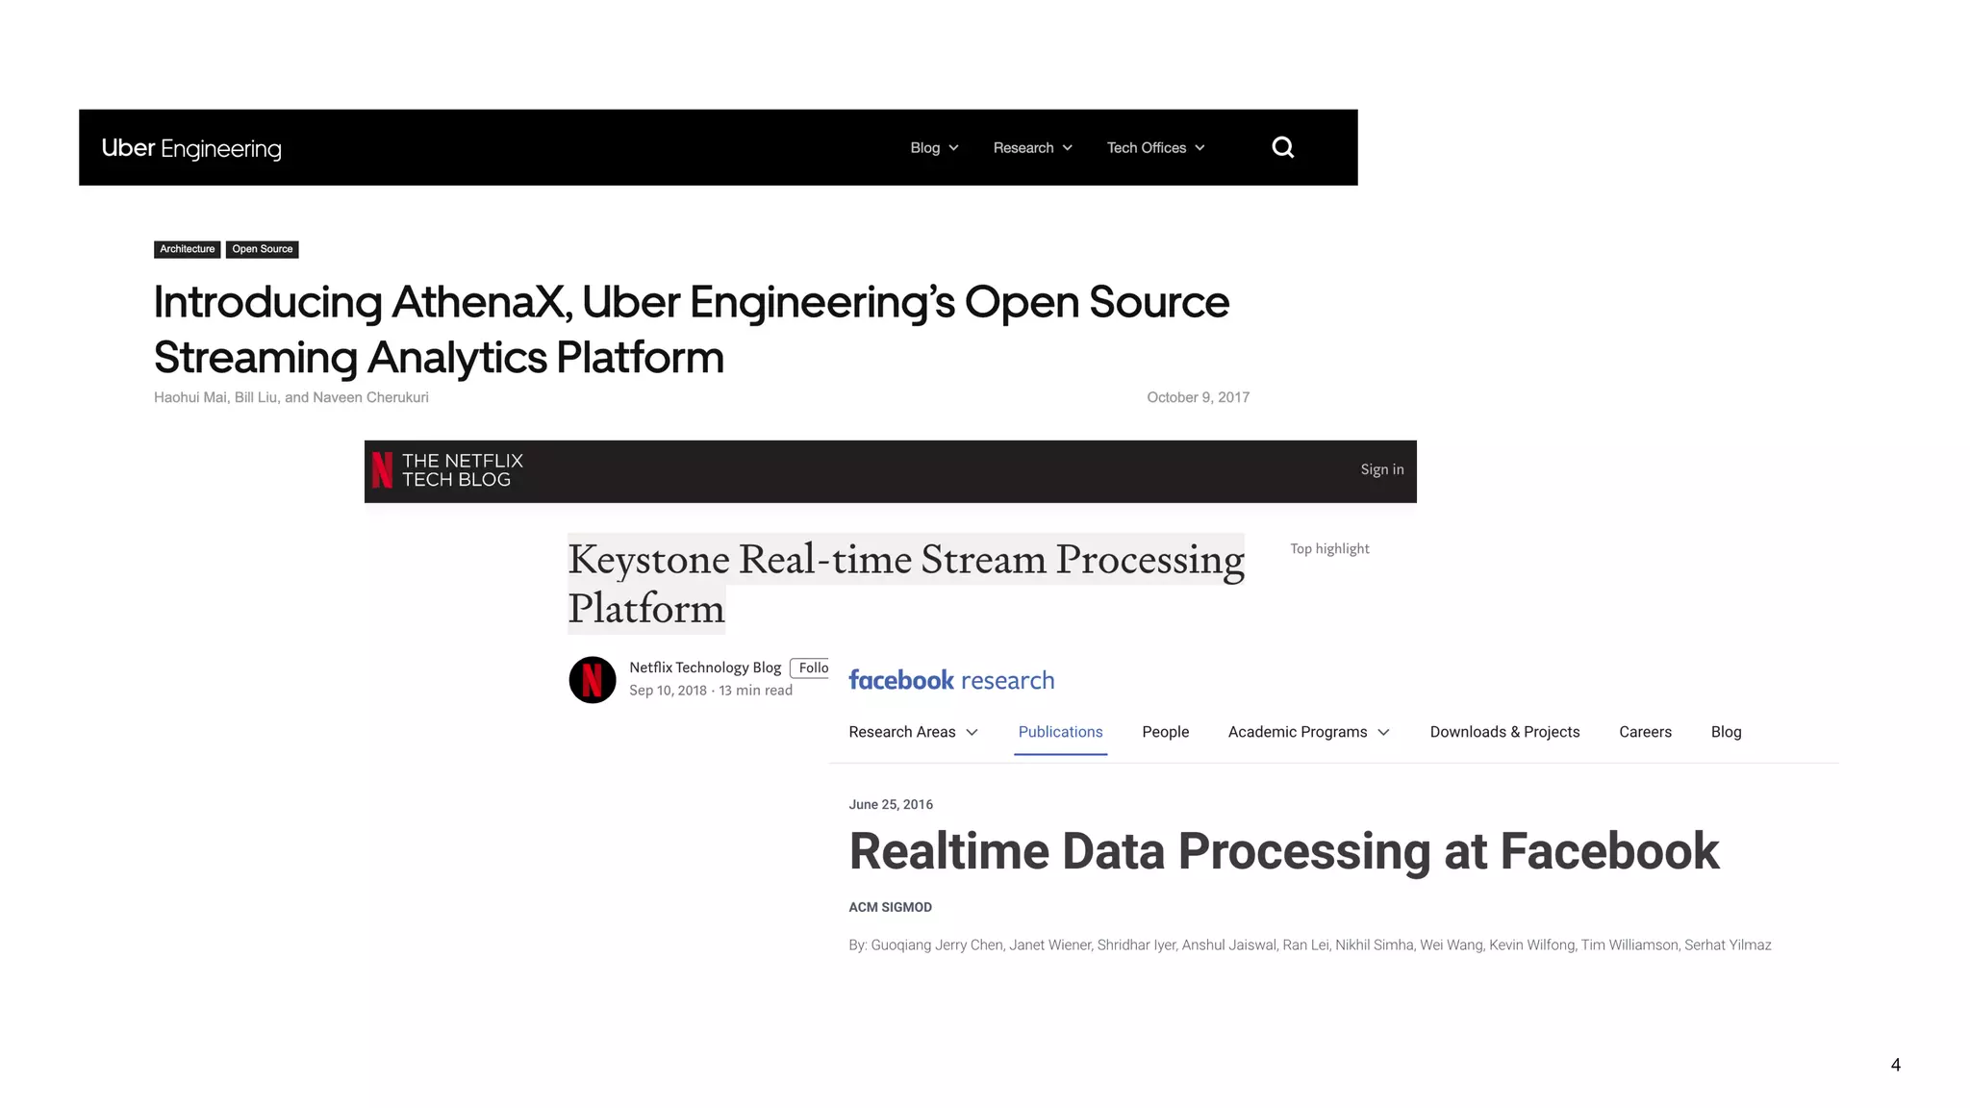Open the Careers tab

[x=1645, y=732]
